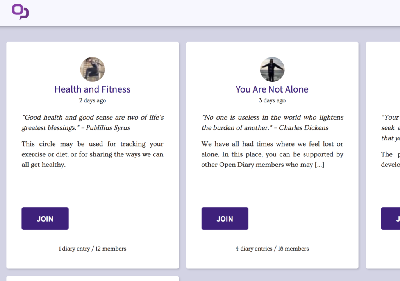The height and width of the screenshot is (281, 400).
Task: Click the empty white header bar
Action: (x=214, y=13)
